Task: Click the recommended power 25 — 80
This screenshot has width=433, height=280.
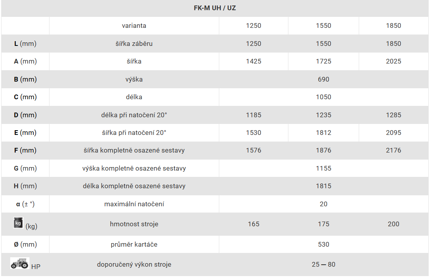Action: 323,265
